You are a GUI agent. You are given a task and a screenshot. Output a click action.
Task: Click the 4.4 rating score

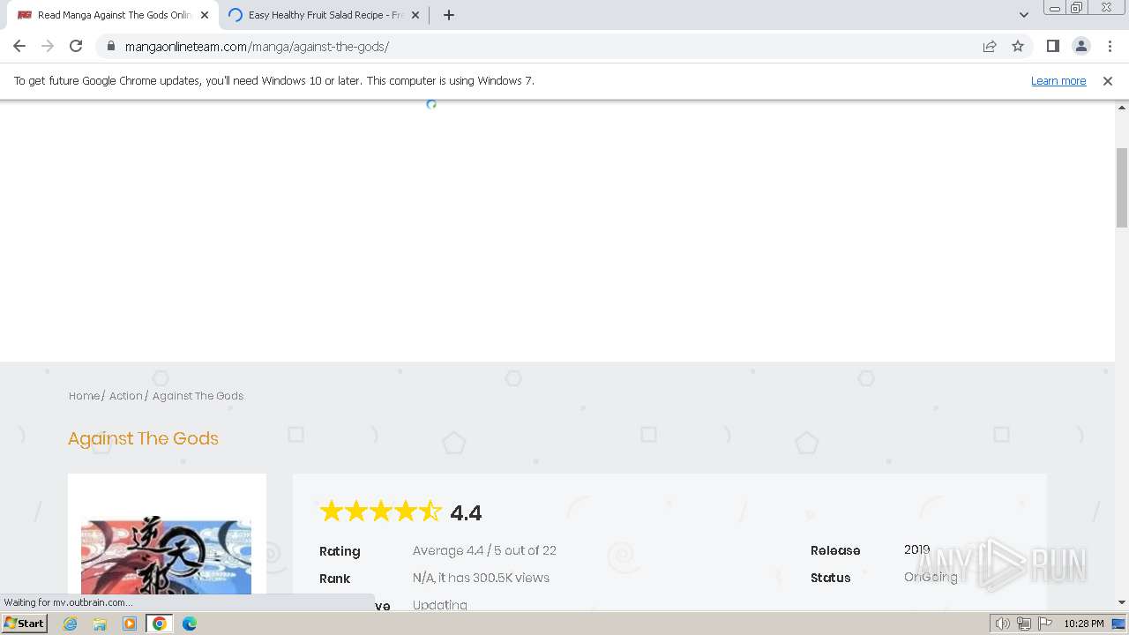(x=466, y=512)
